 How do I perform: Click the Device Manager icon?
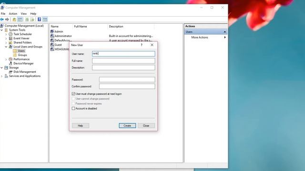pyautogui.click(x=10, y=63)
